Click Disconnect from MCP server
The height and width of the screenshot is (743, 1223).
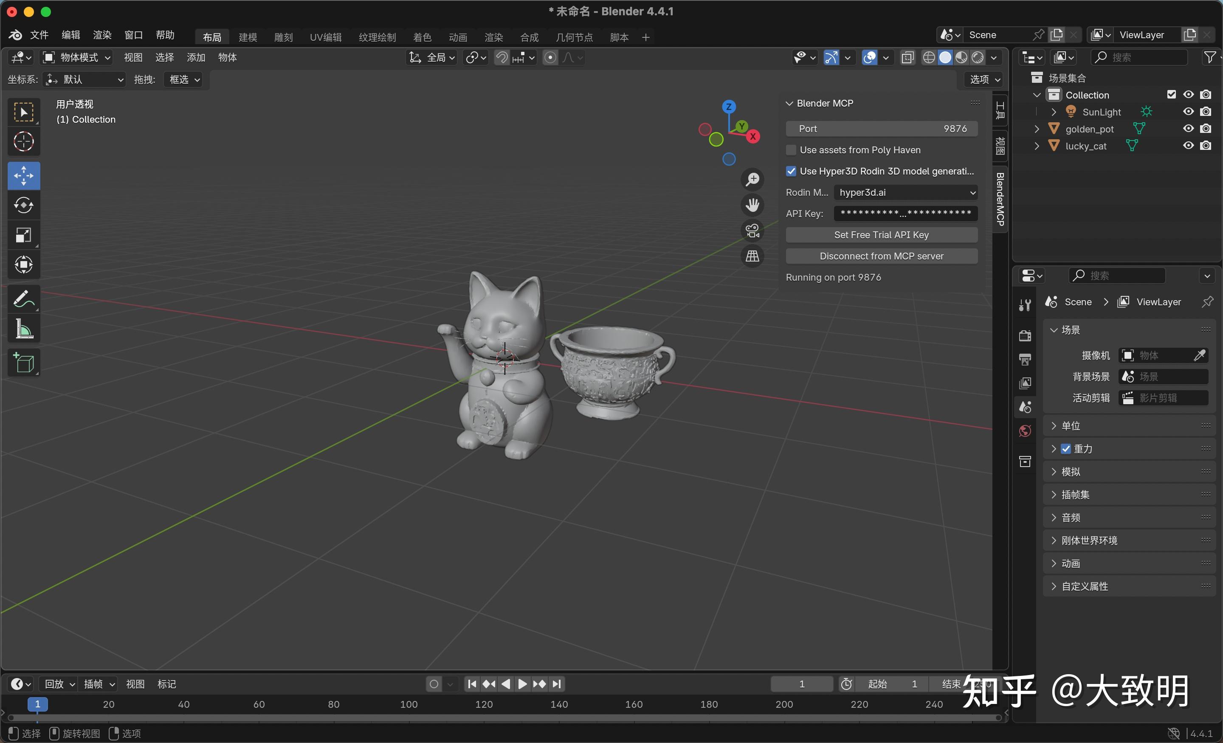[x=881, y=256]
